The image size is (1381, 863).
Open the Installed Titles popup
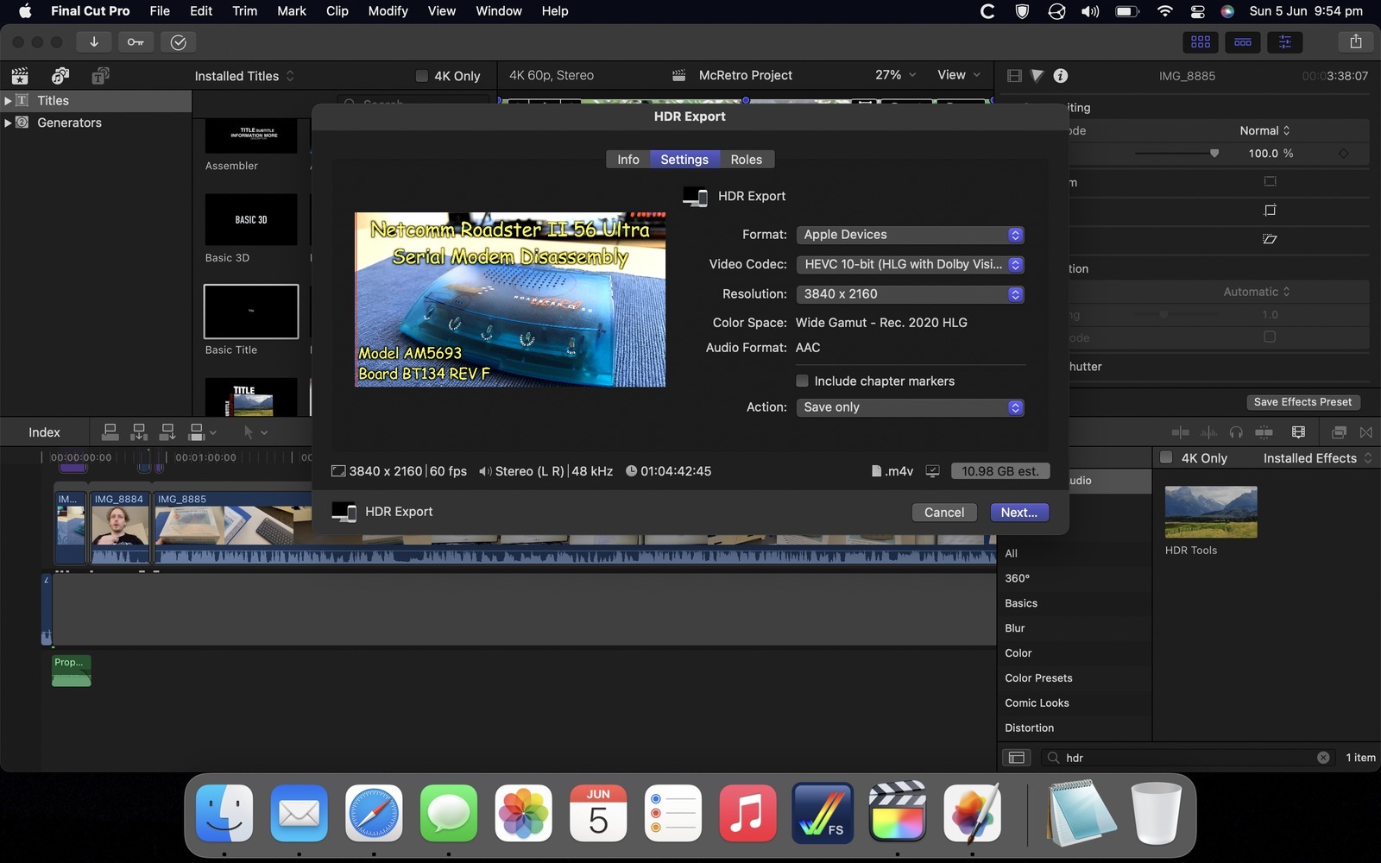(244, 76)
